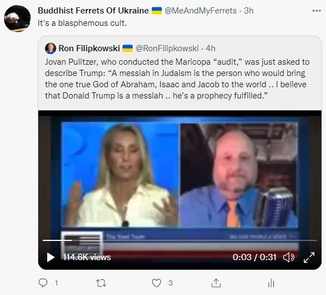
Task: Retweet using the retweet arrows icon
Action: (101, 283)
